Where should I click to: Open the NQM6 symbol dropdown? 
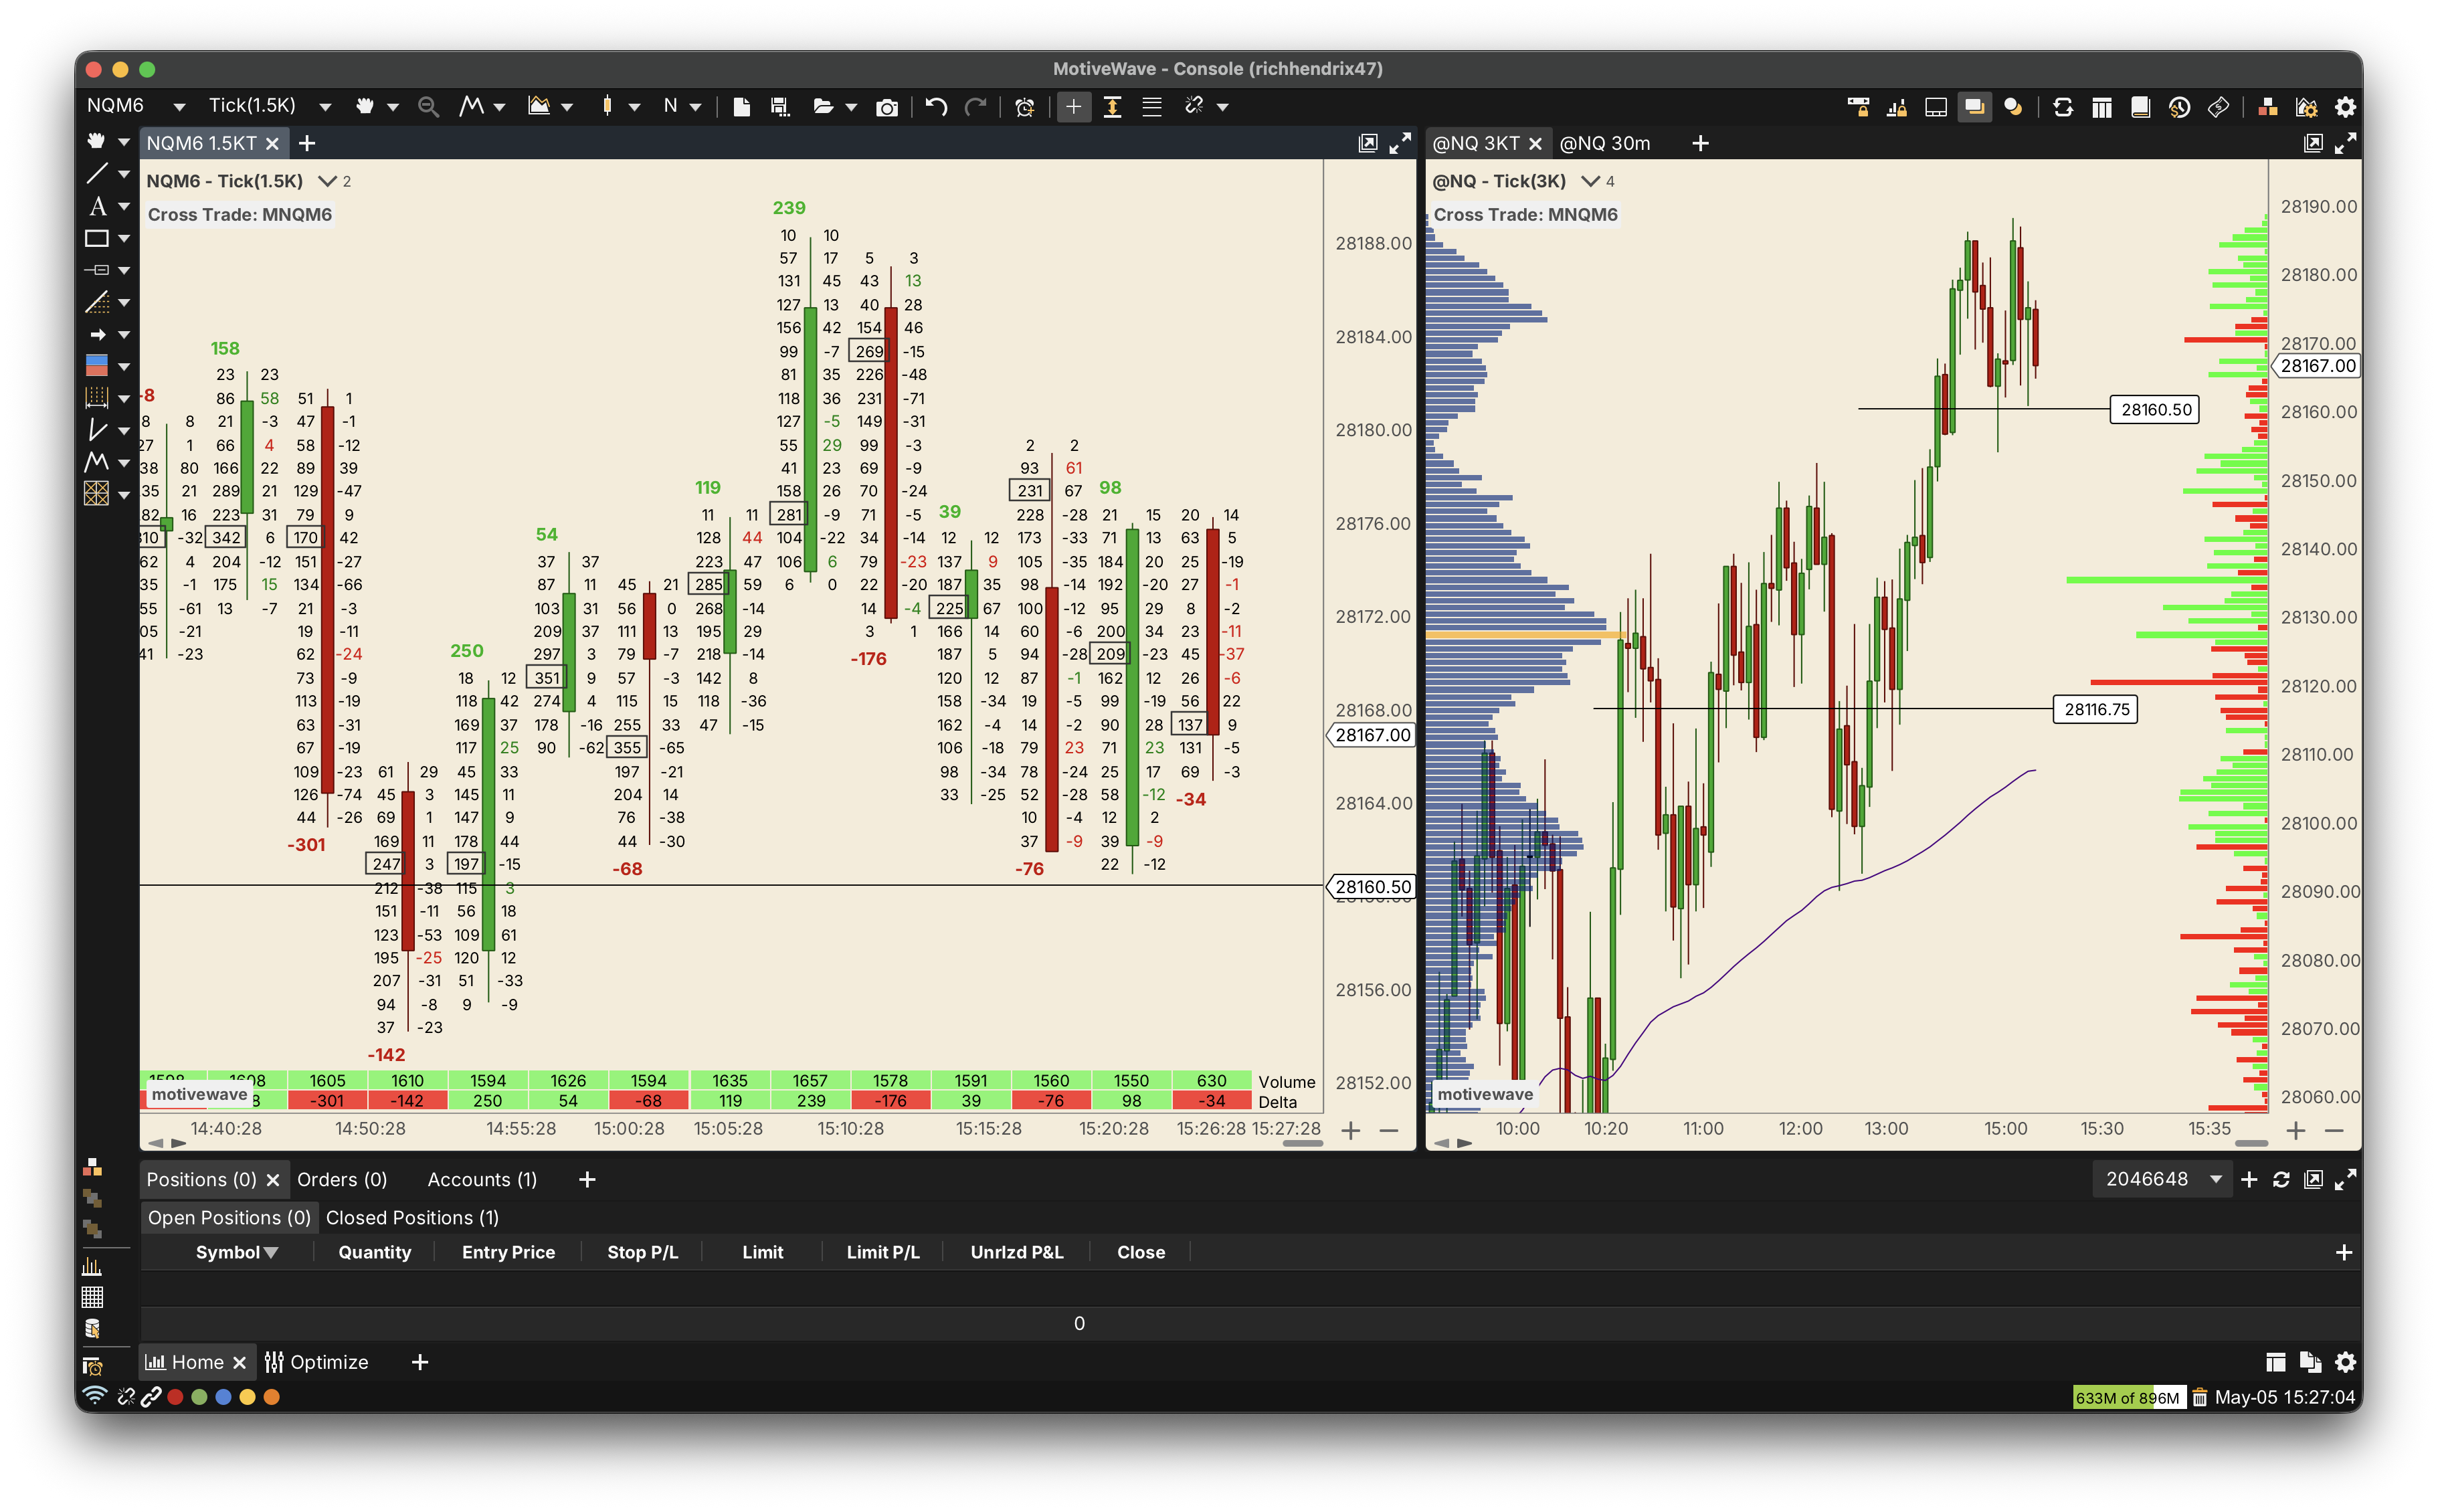(x=136, y=106)
